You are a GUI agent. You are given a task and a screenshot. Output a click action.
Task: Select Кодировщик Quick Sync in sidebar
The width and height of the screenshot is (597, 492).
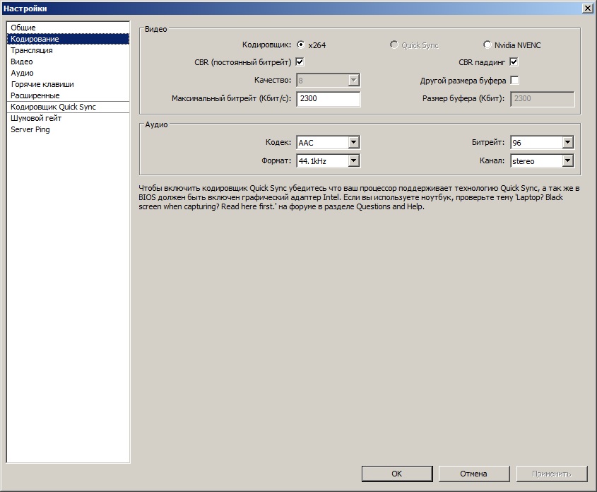tap(68, 107)
